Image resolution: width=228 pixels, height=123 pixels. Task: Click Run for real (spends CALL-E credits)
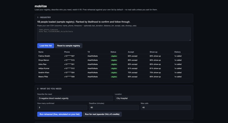click(102, 114)
